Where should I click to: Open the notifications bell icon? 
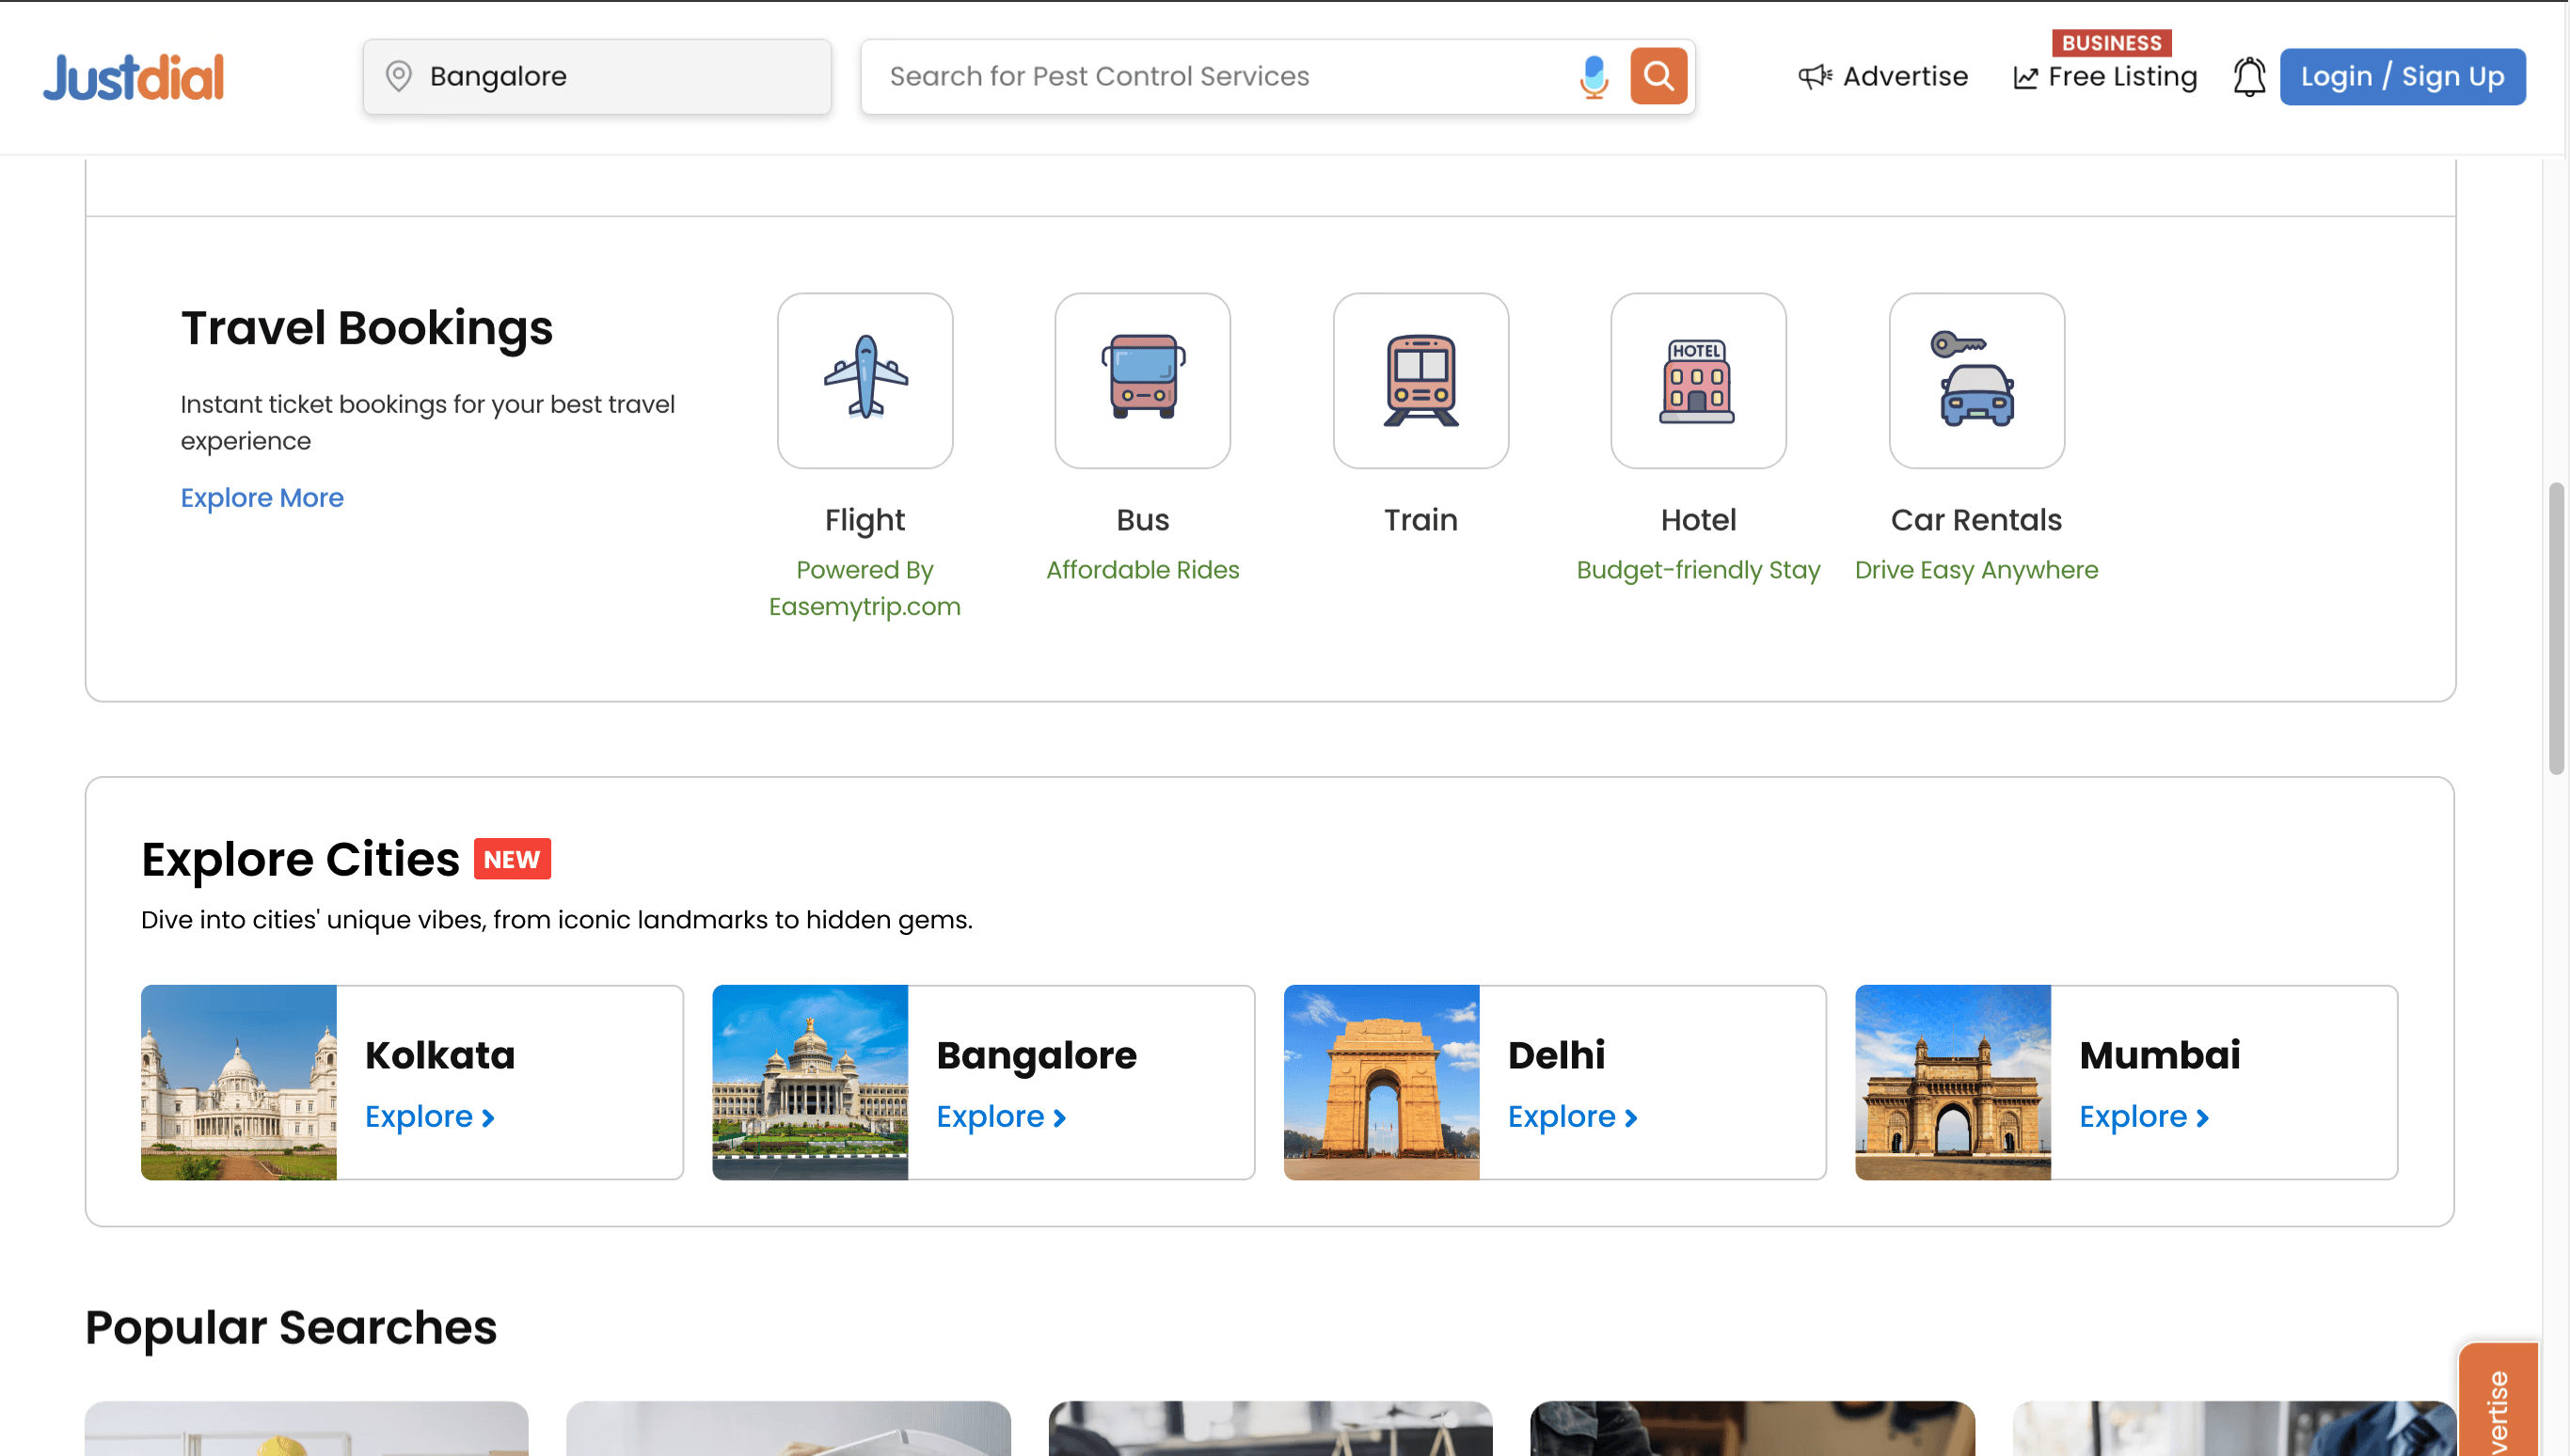[2249, 76]
